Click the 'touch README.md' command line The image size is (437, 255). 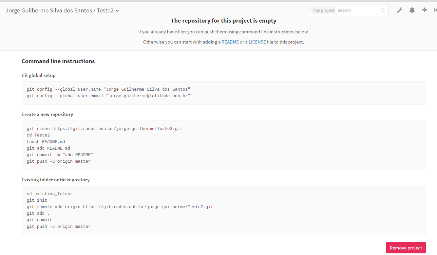point(46,142)
